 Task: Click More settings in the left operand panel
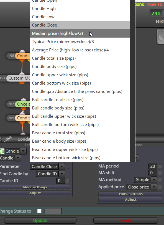tap(35, 187)
